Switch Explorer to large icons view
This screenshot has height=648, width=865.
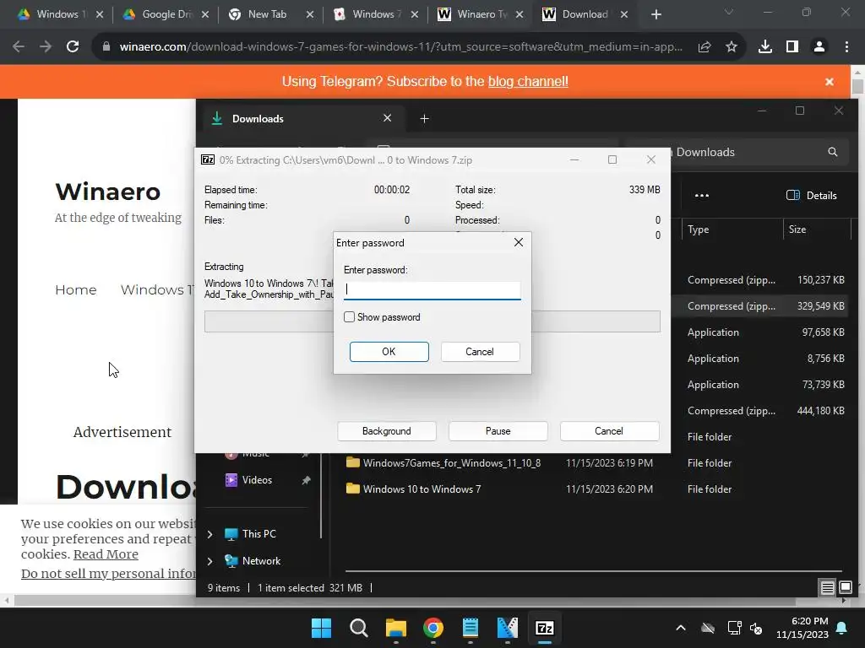click(x=846, y=588)
